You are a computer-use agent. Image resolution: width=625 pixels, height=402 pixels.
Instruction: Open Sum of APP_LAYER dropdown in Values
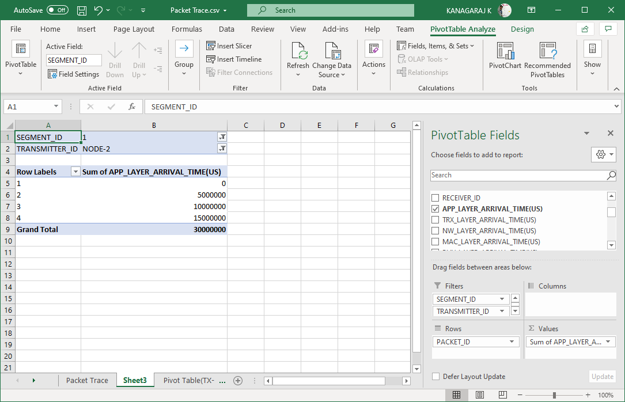(x=608, y=342)
